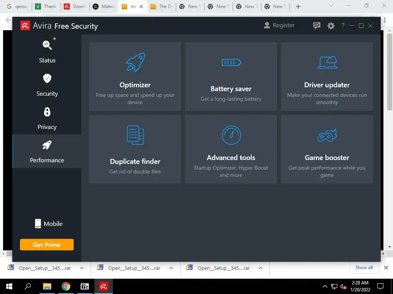Open Windows taskbar search
Viewport: 393px width, 294px height.
tap(28, 286)
